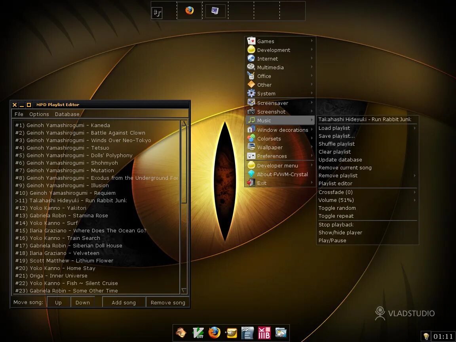Click the System gear icon in the menu
The image size is (456, 342).
click(251, 93)
